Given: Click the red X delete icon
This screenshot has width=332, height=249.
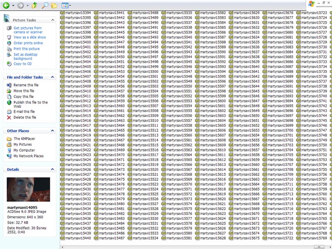Looking at the screenshot, I should [9, 117].
